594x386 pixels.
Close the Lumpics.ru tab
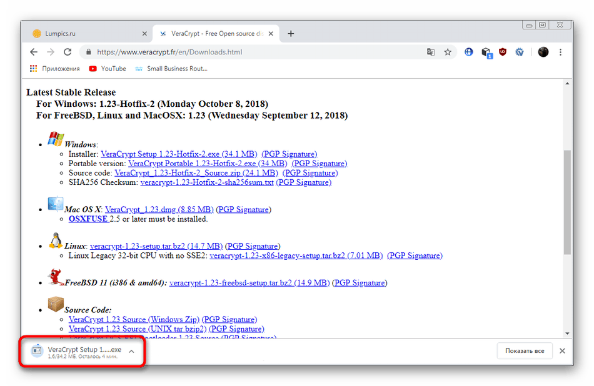point(144,34)
